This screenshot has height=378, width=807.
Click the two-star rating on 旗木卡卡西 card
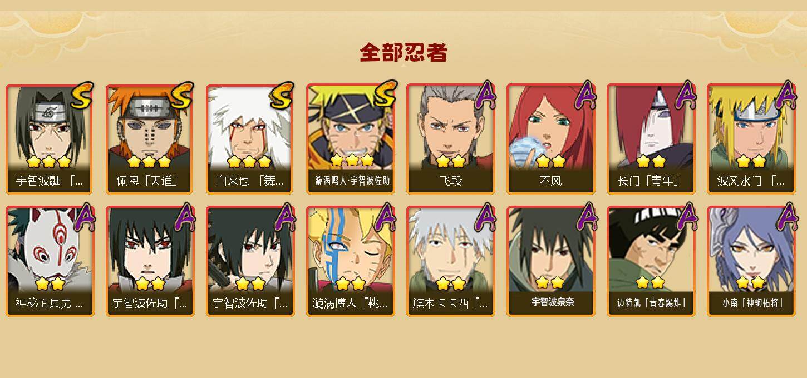tap(450, 284)
